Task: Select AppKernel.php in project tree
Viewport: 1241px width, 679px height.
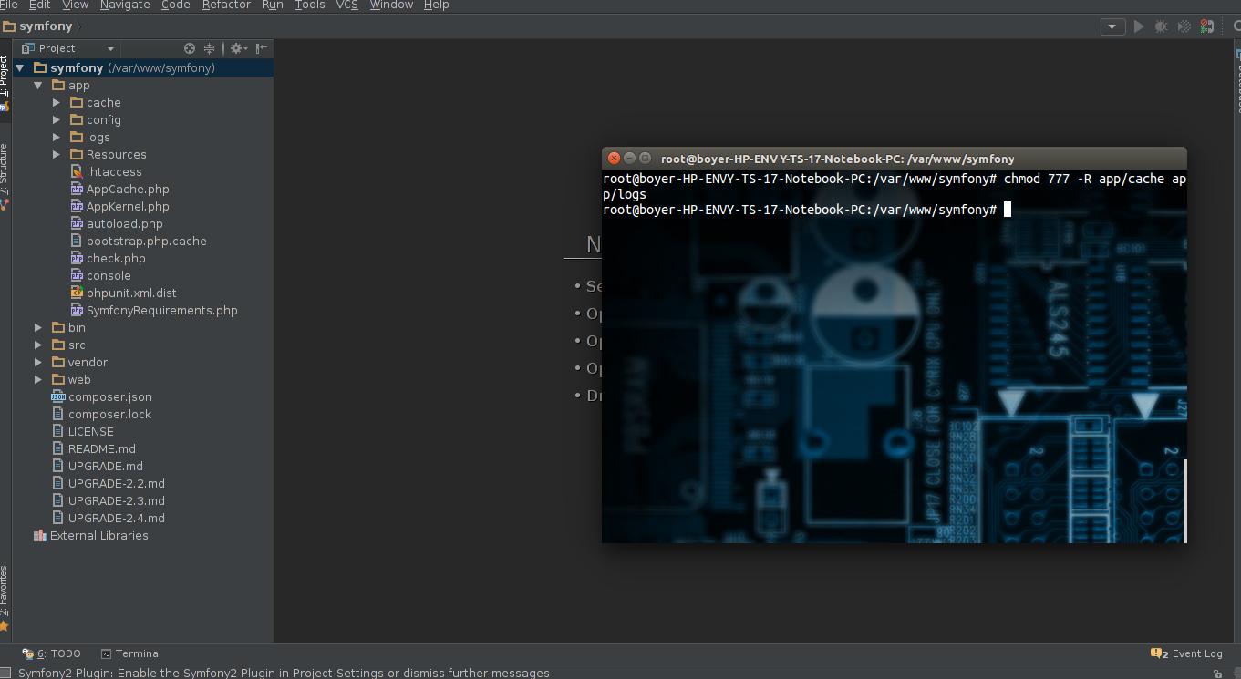Action: pos(128,206)
